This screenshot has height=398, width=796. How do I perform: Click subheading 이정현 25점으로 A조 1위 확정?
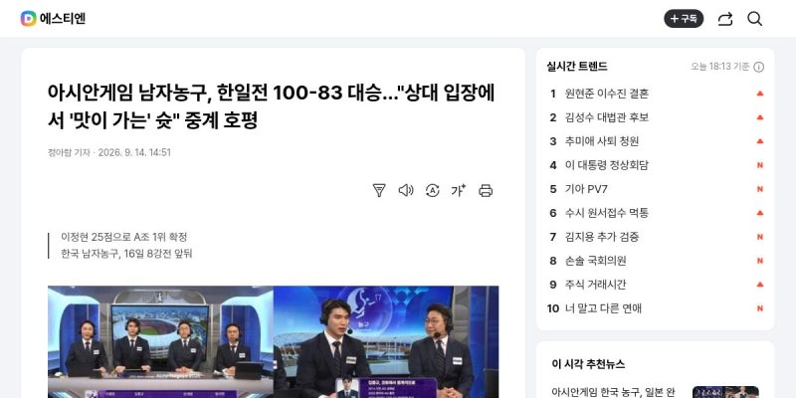123,237
